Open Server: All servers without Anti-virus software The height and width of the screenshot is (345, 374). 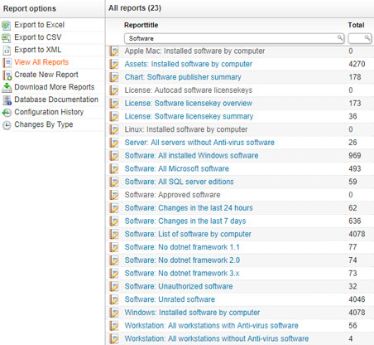point(199,143)
